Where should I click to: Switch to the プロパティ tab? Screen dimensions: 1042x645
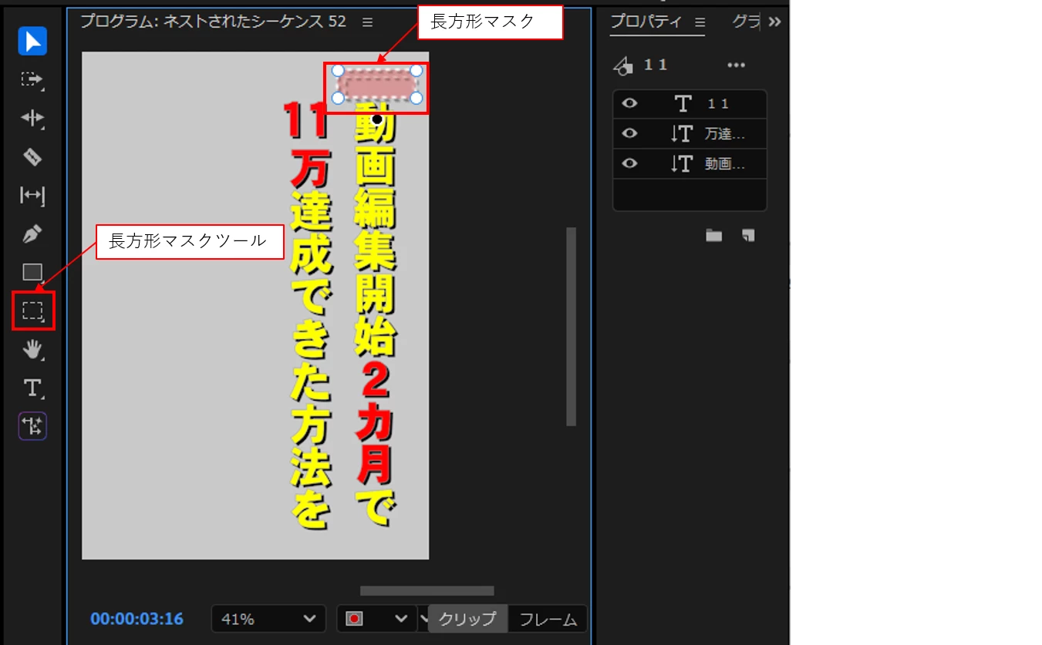coord(646,22)
